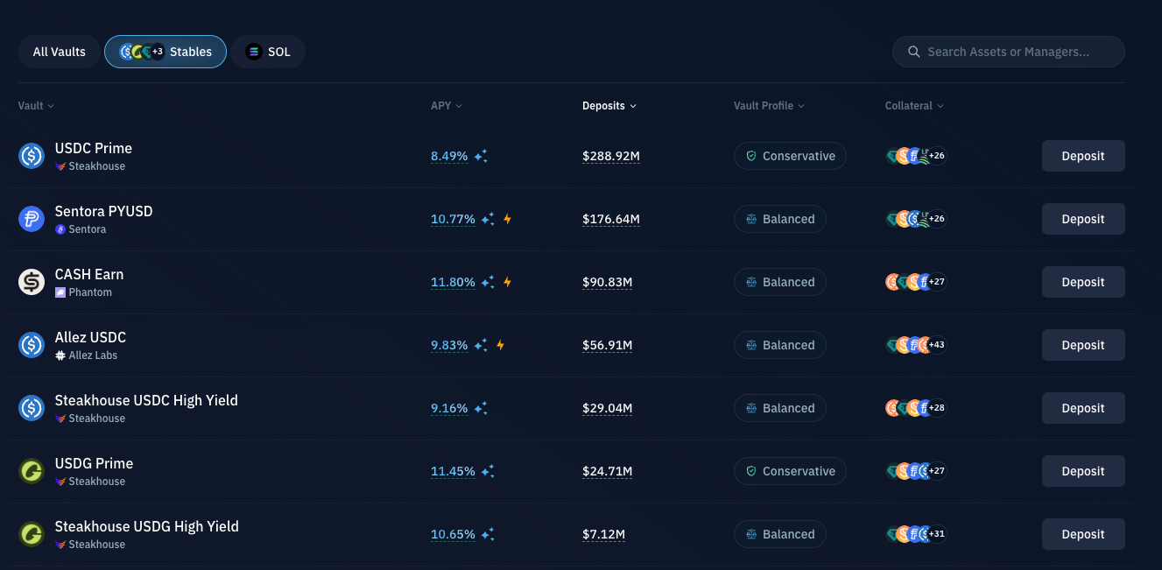
Task: Open the Vault Profile column filter
Action: (x=769, y=106)
